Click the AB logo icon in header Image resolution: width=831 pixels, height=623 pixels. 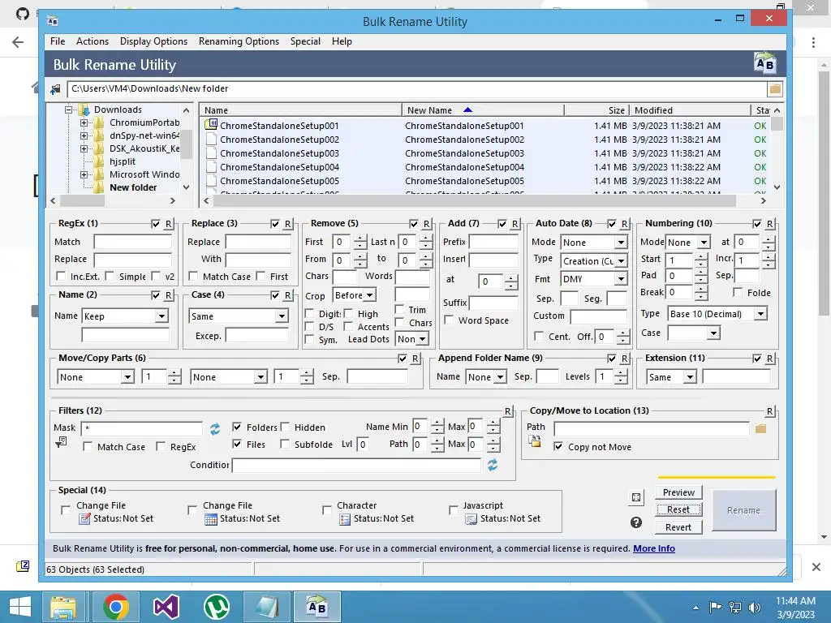coord(764,63)
